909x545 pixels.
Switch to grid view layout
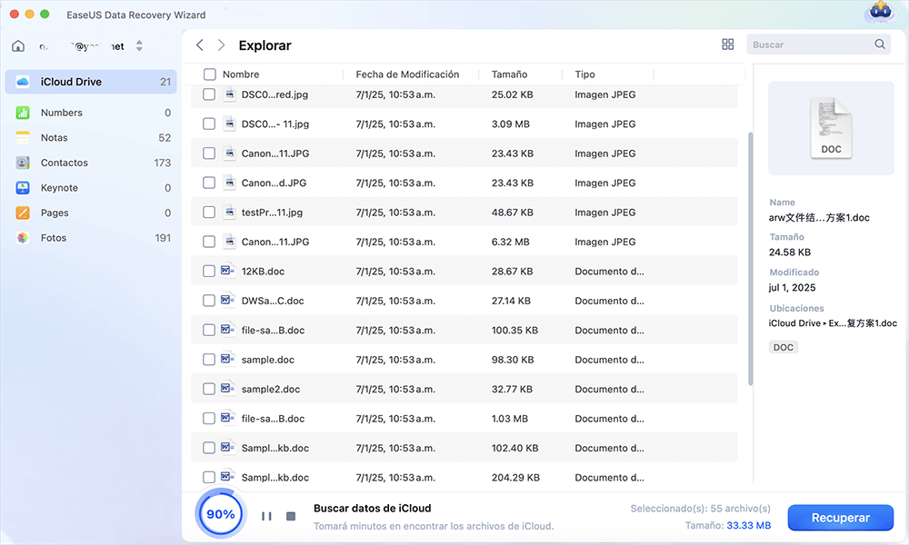pos(727,44)
